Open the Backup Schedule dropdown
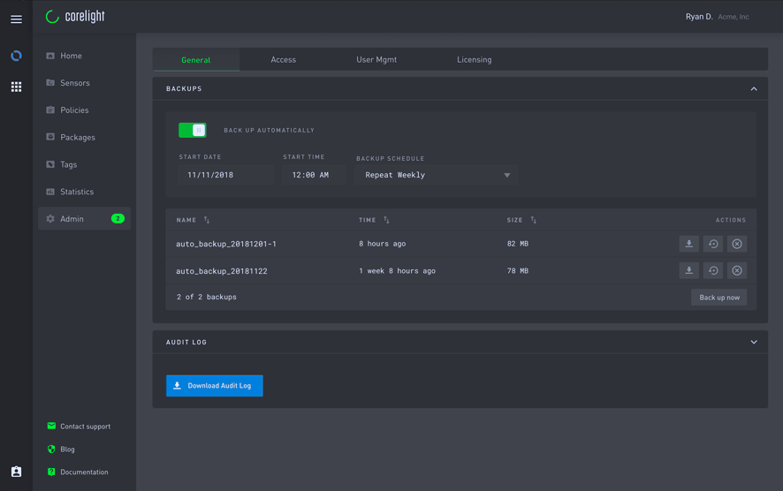 point(436,175)
